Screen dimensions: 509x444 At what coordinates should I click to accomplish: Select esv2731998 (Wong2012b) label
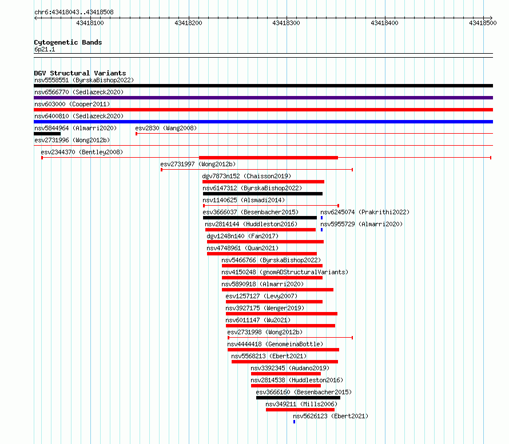click(x=265, y=332)
